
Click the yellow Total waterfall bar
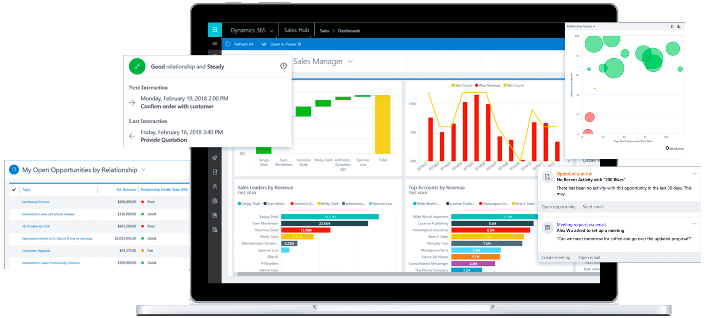[383, 124]
